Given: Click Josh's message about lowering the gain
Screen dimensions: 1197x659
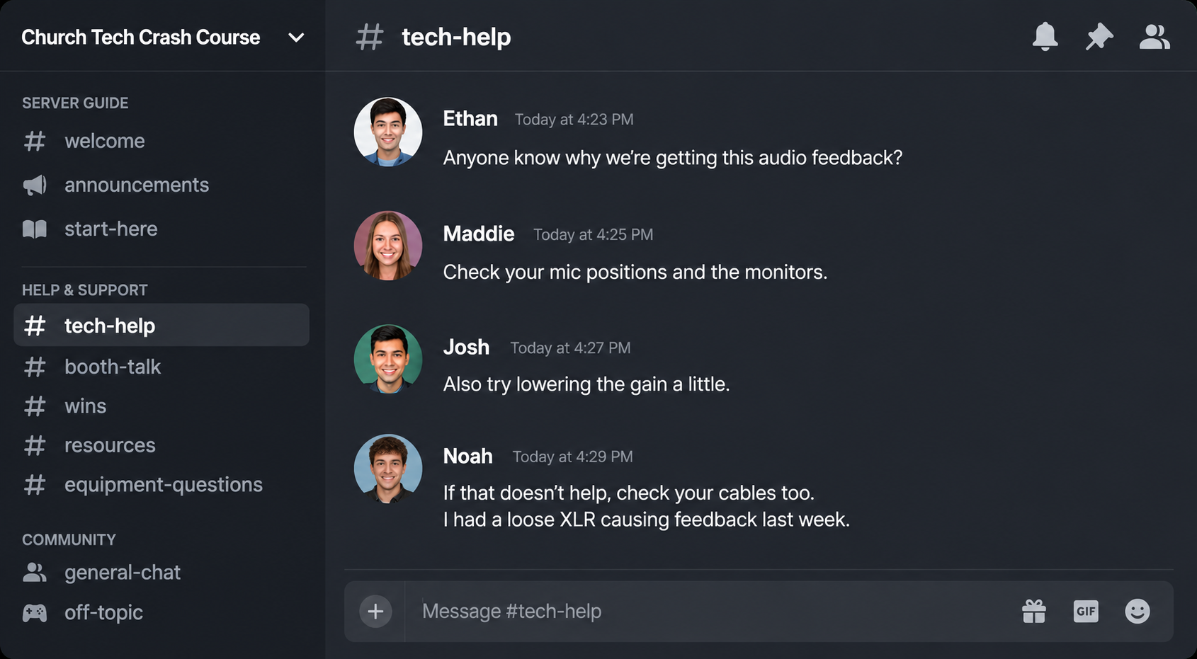Looking at the screenshot, I should 586,384.
